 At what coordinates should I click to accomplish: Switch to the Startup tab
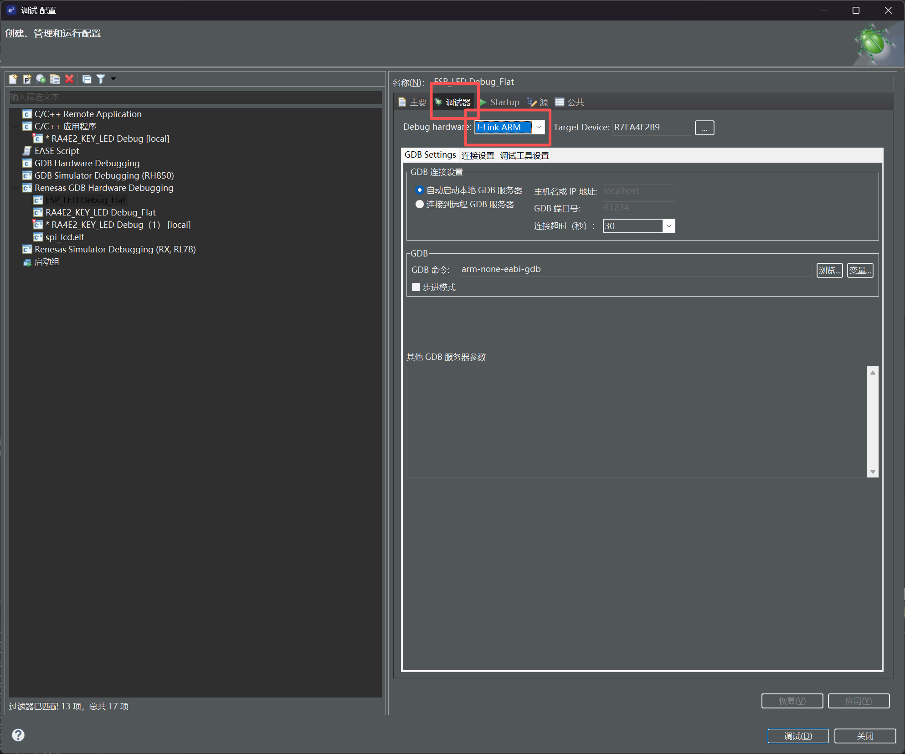pyautogui.click(x=499, y=102)
